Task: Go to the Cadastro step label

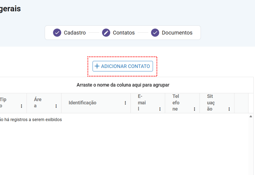Action: tap(75, 33)
